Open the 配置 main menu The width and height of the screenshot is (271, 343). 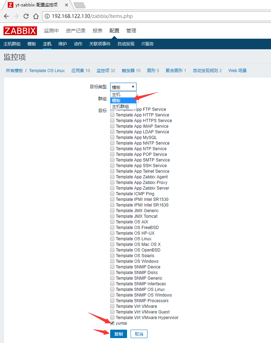(x=114, y=31)
